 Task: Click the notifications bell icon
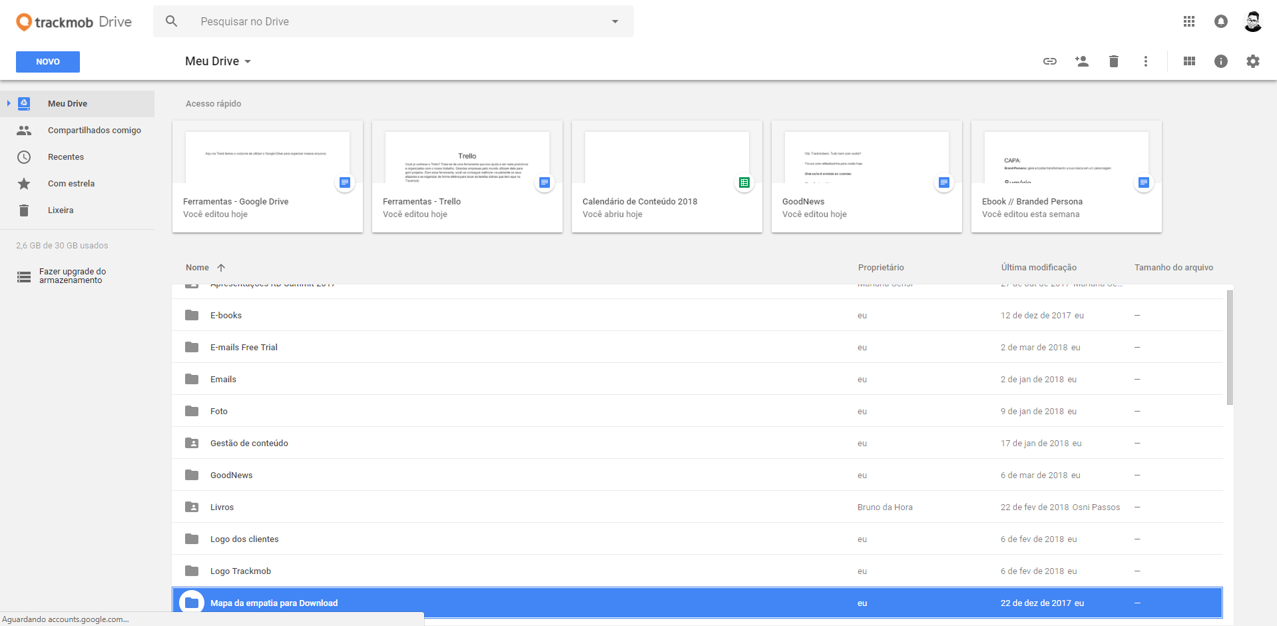(1220, 21)
